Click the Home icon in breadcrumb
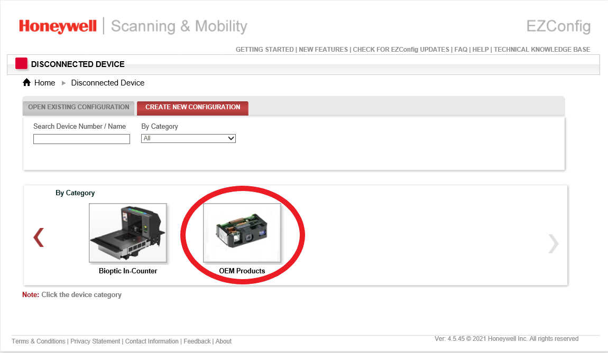 click(26, 82)
